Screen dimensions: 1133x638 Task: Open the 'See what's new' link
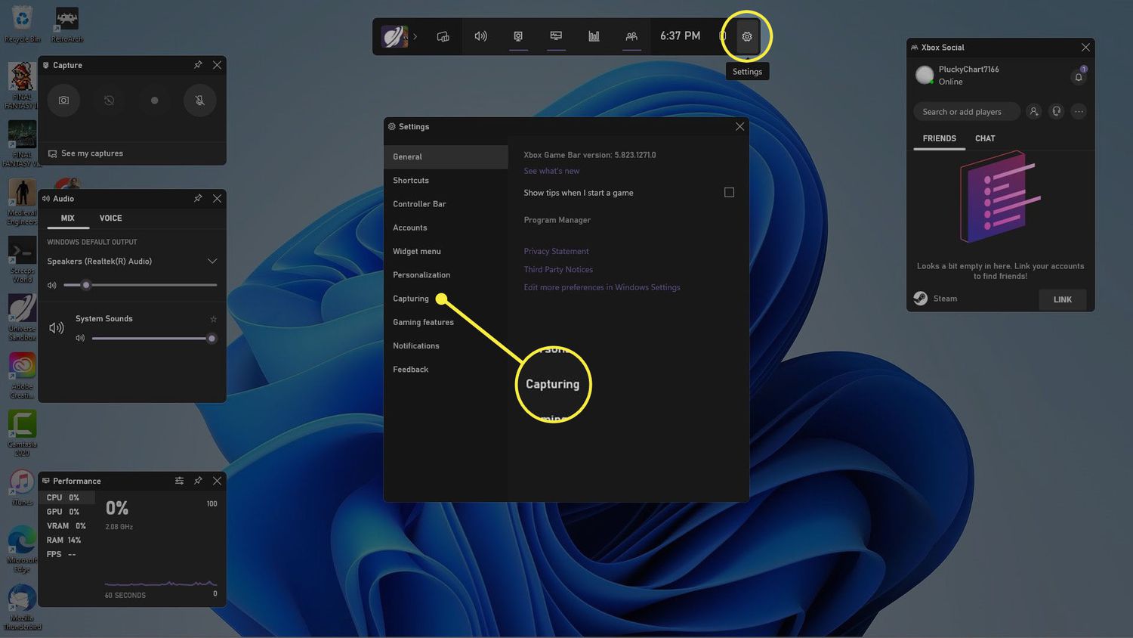pos(551,171)
